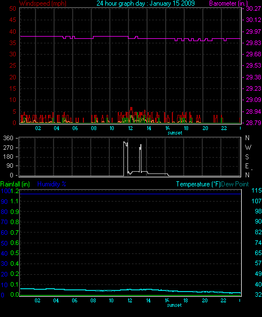
Task: Click the 22 hour tick on temperature graph
Action: (x=223, y=301)
